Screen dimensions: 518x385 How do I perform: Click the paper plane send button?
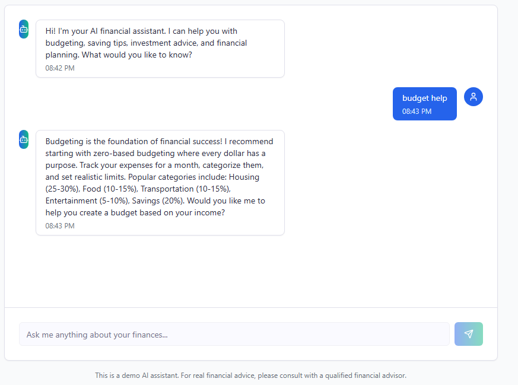pos(468,334)
